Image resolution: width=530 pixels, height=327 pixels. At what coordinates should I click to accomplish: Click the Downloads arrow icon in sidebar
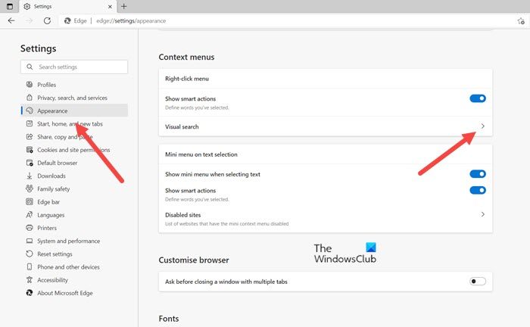30,176
